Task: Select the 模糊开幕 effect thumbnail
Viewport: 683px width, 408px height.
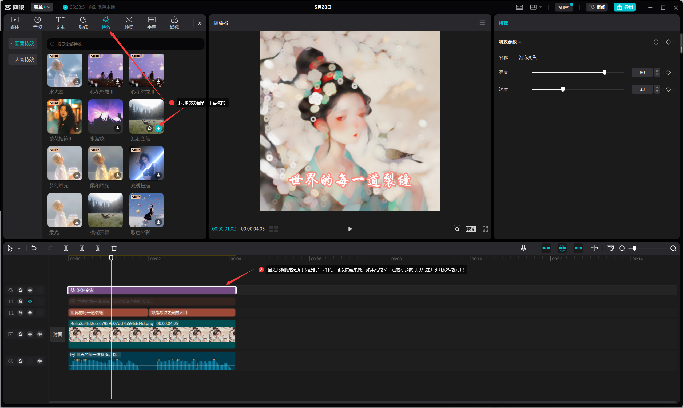Action: coord(106,210)
